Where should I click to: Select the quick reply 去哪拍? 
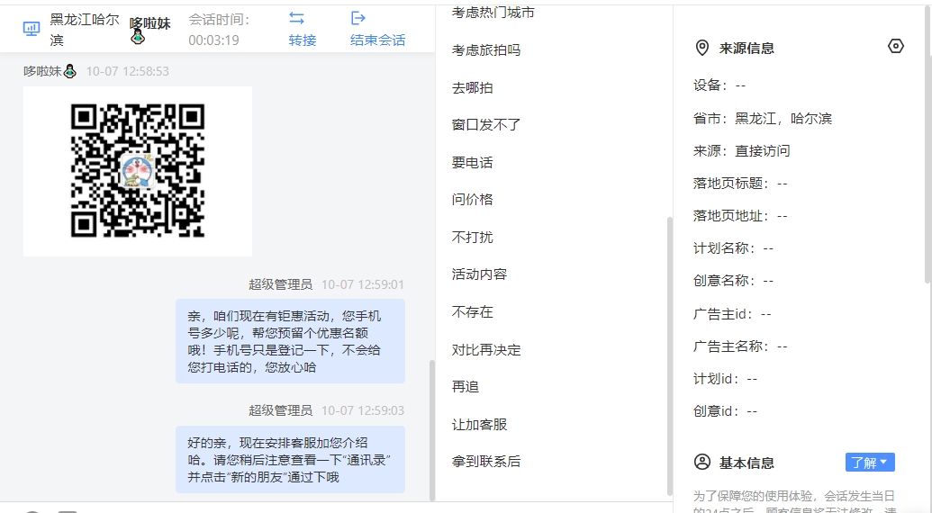473,88
